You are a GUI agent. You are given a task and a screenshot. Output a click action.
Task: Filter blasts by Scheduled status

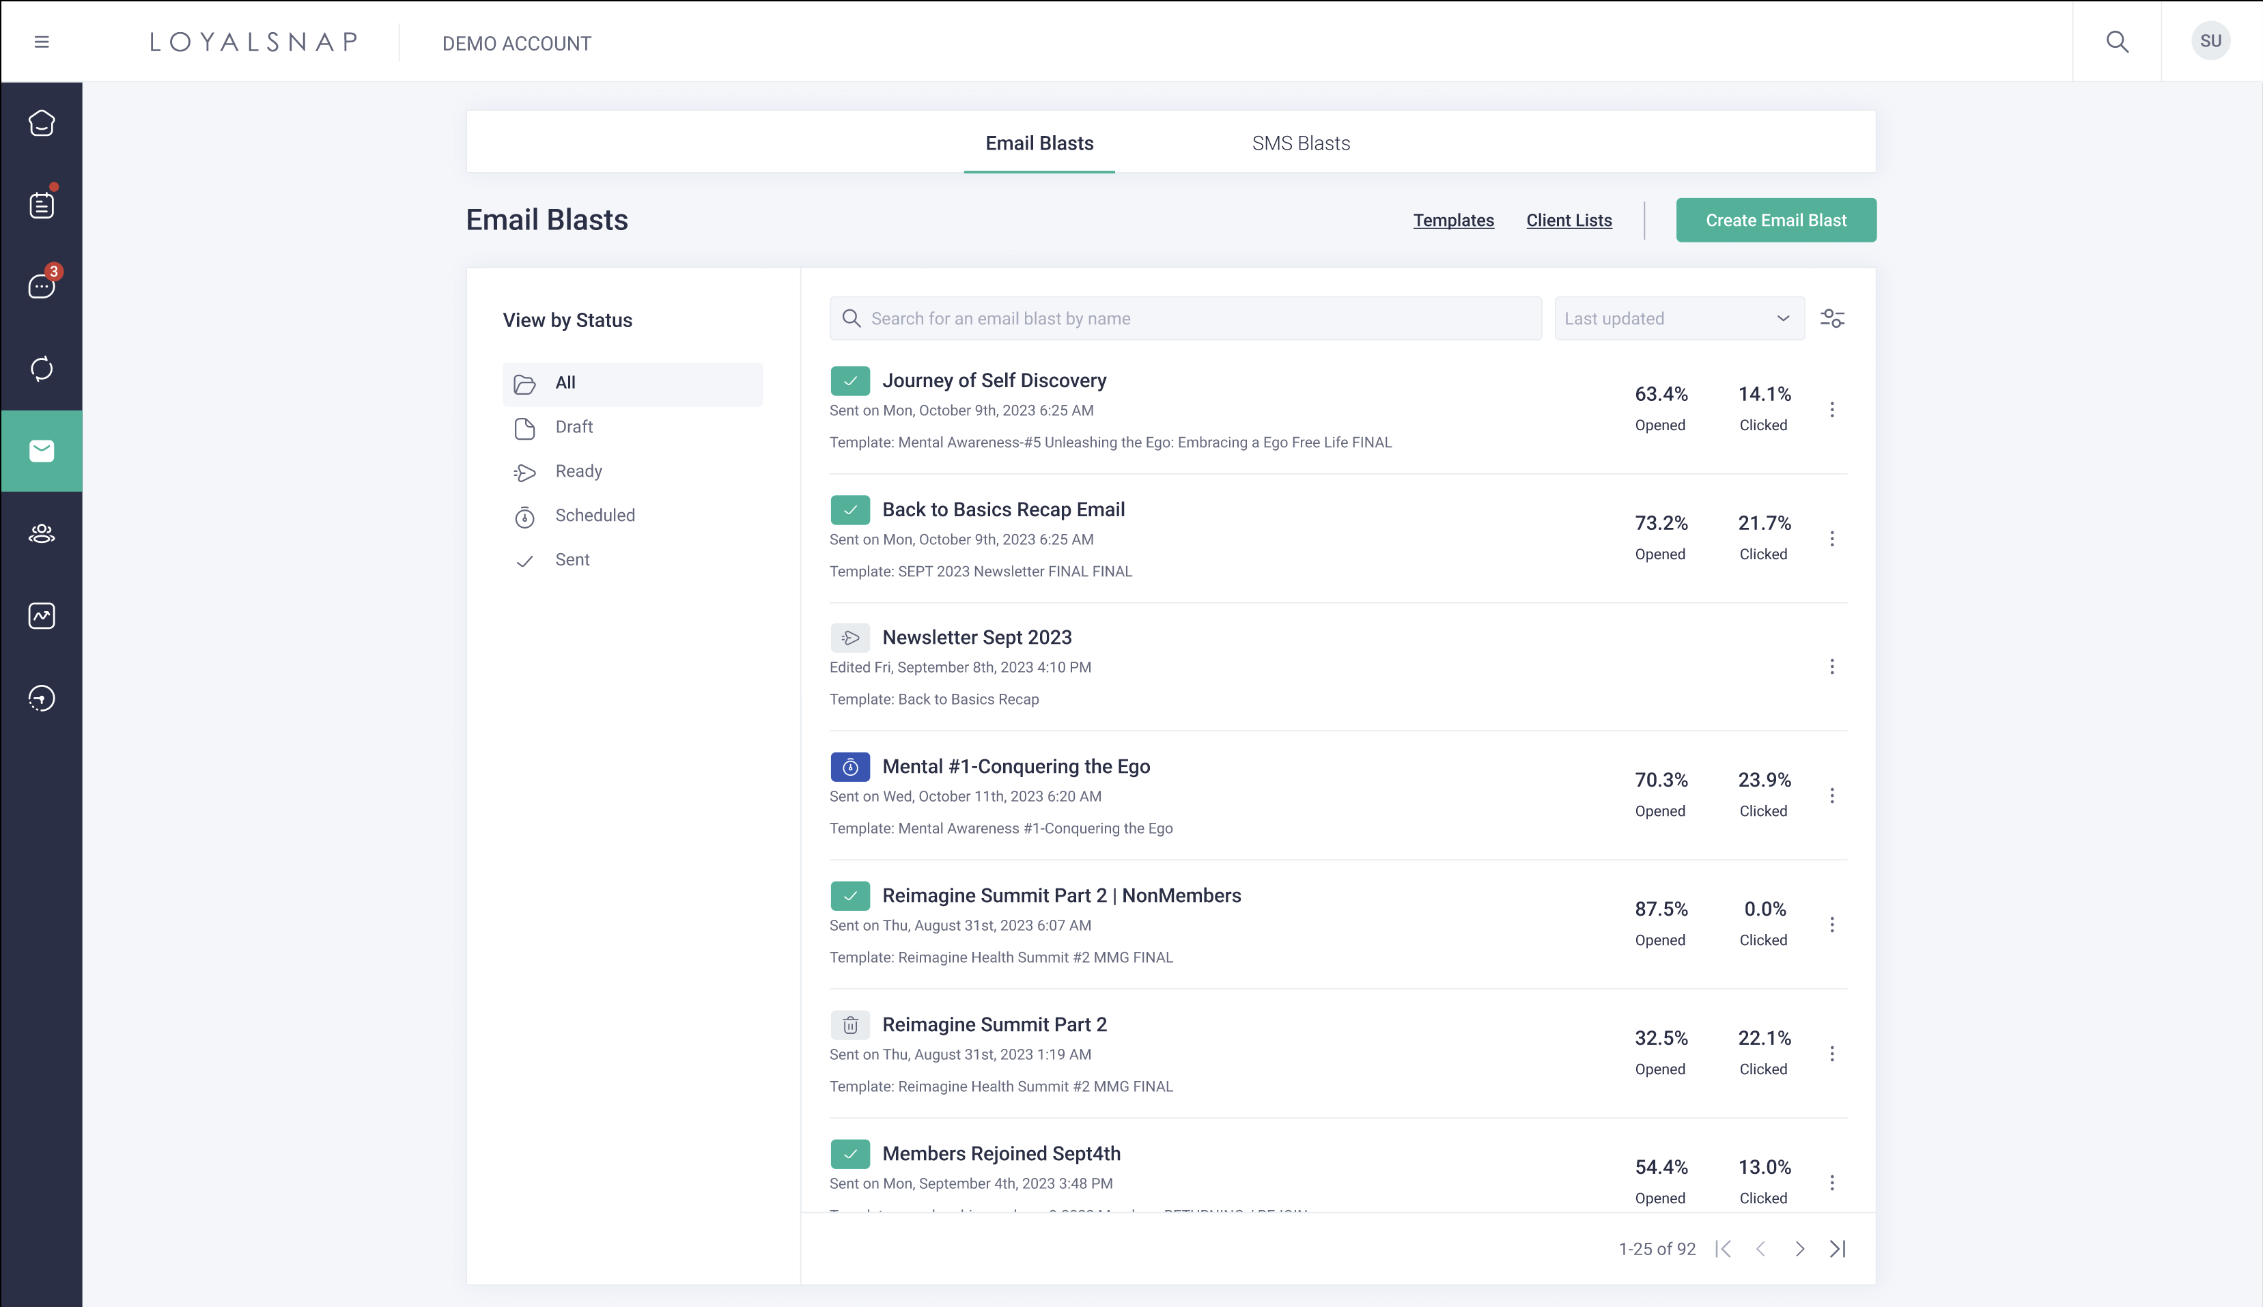[594, 516]
